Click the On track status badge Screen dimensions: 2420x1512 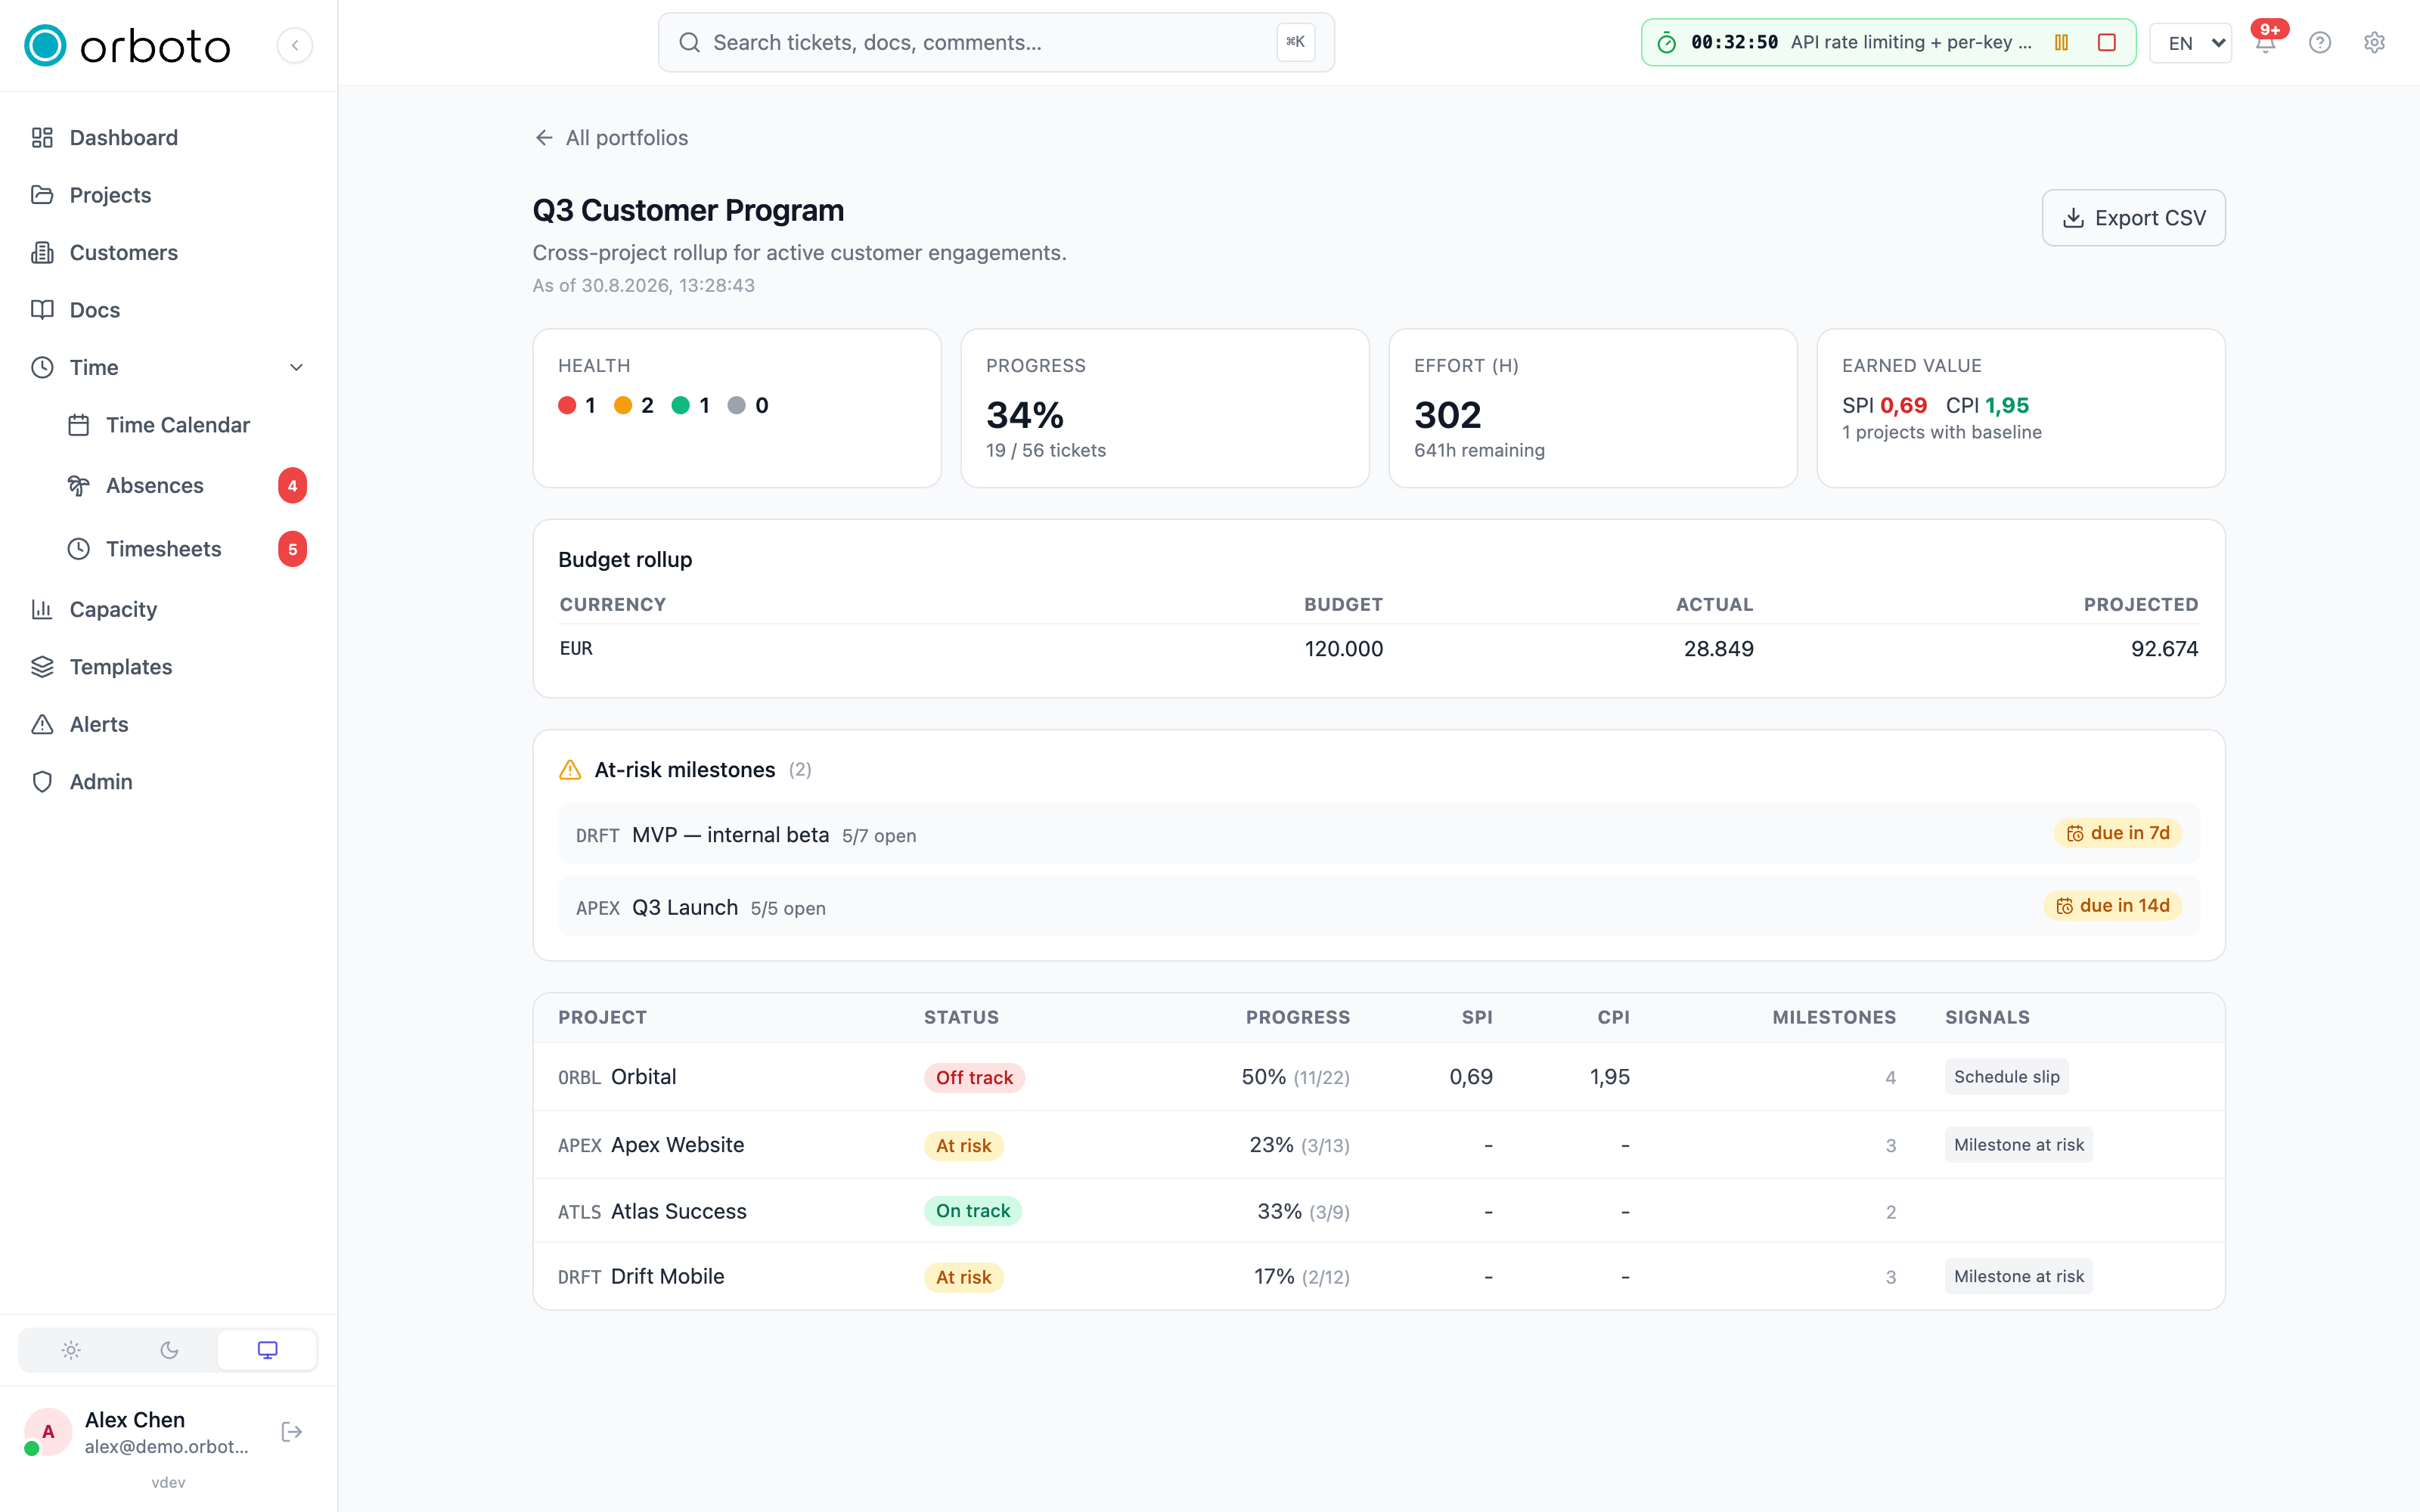coord(973,1211)
